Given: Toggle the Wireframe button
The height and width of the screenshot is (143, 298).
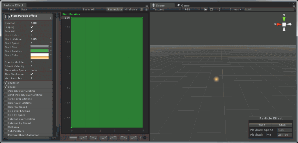Looking at the screenshot, I should tap(131, 9).
